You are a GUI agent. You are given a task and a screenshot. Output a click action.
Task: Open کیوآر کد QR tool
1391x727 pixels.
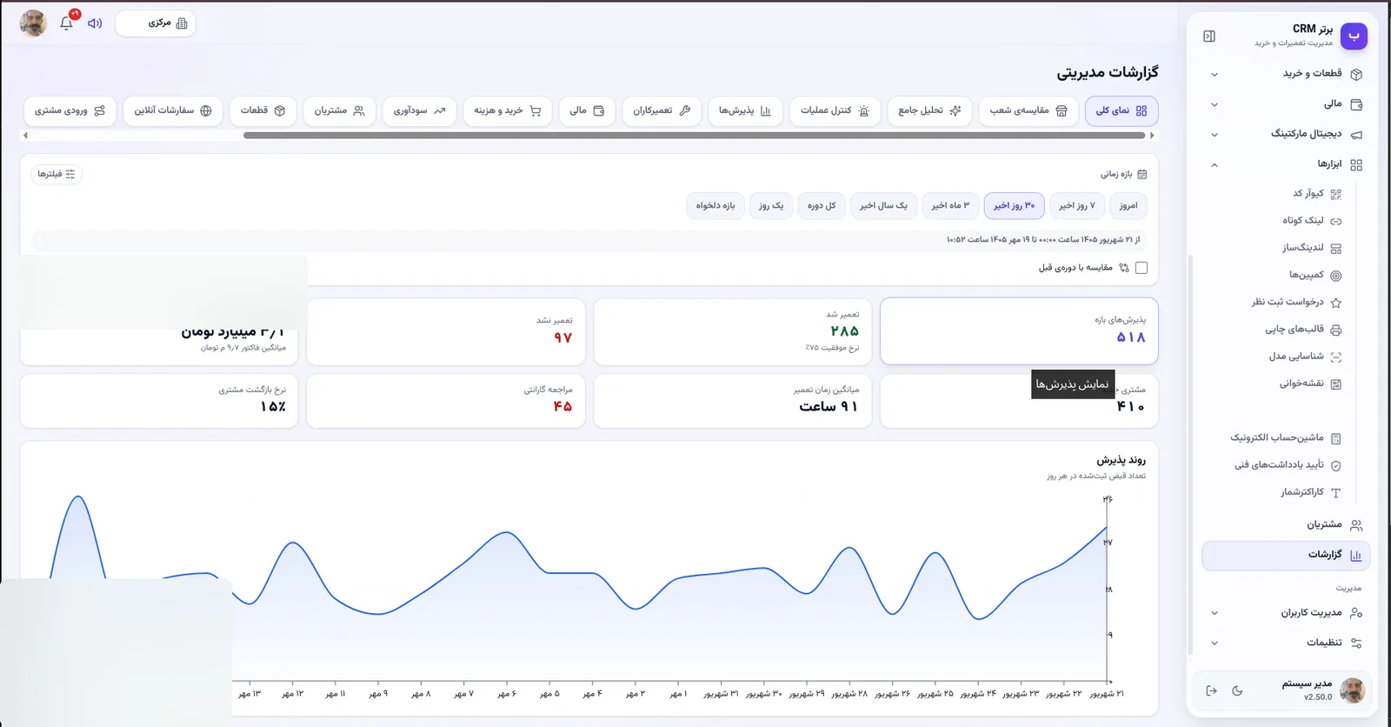[1316, 194]
